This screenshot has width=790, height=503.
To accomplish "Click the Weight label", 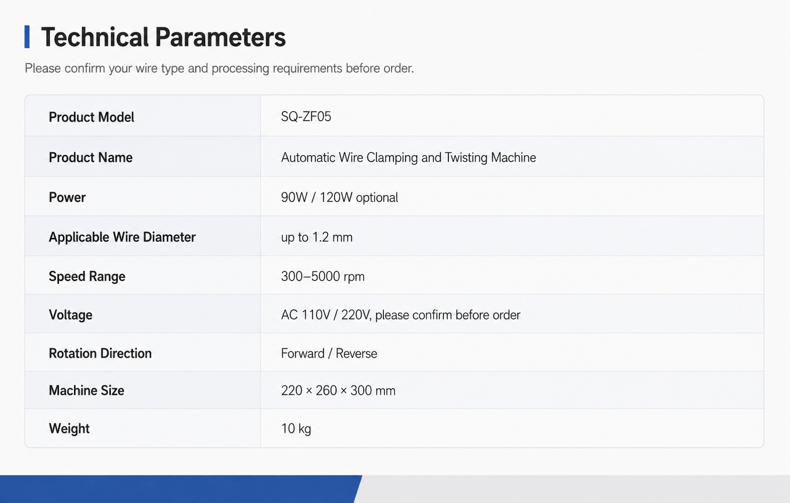I will [69, 429].
